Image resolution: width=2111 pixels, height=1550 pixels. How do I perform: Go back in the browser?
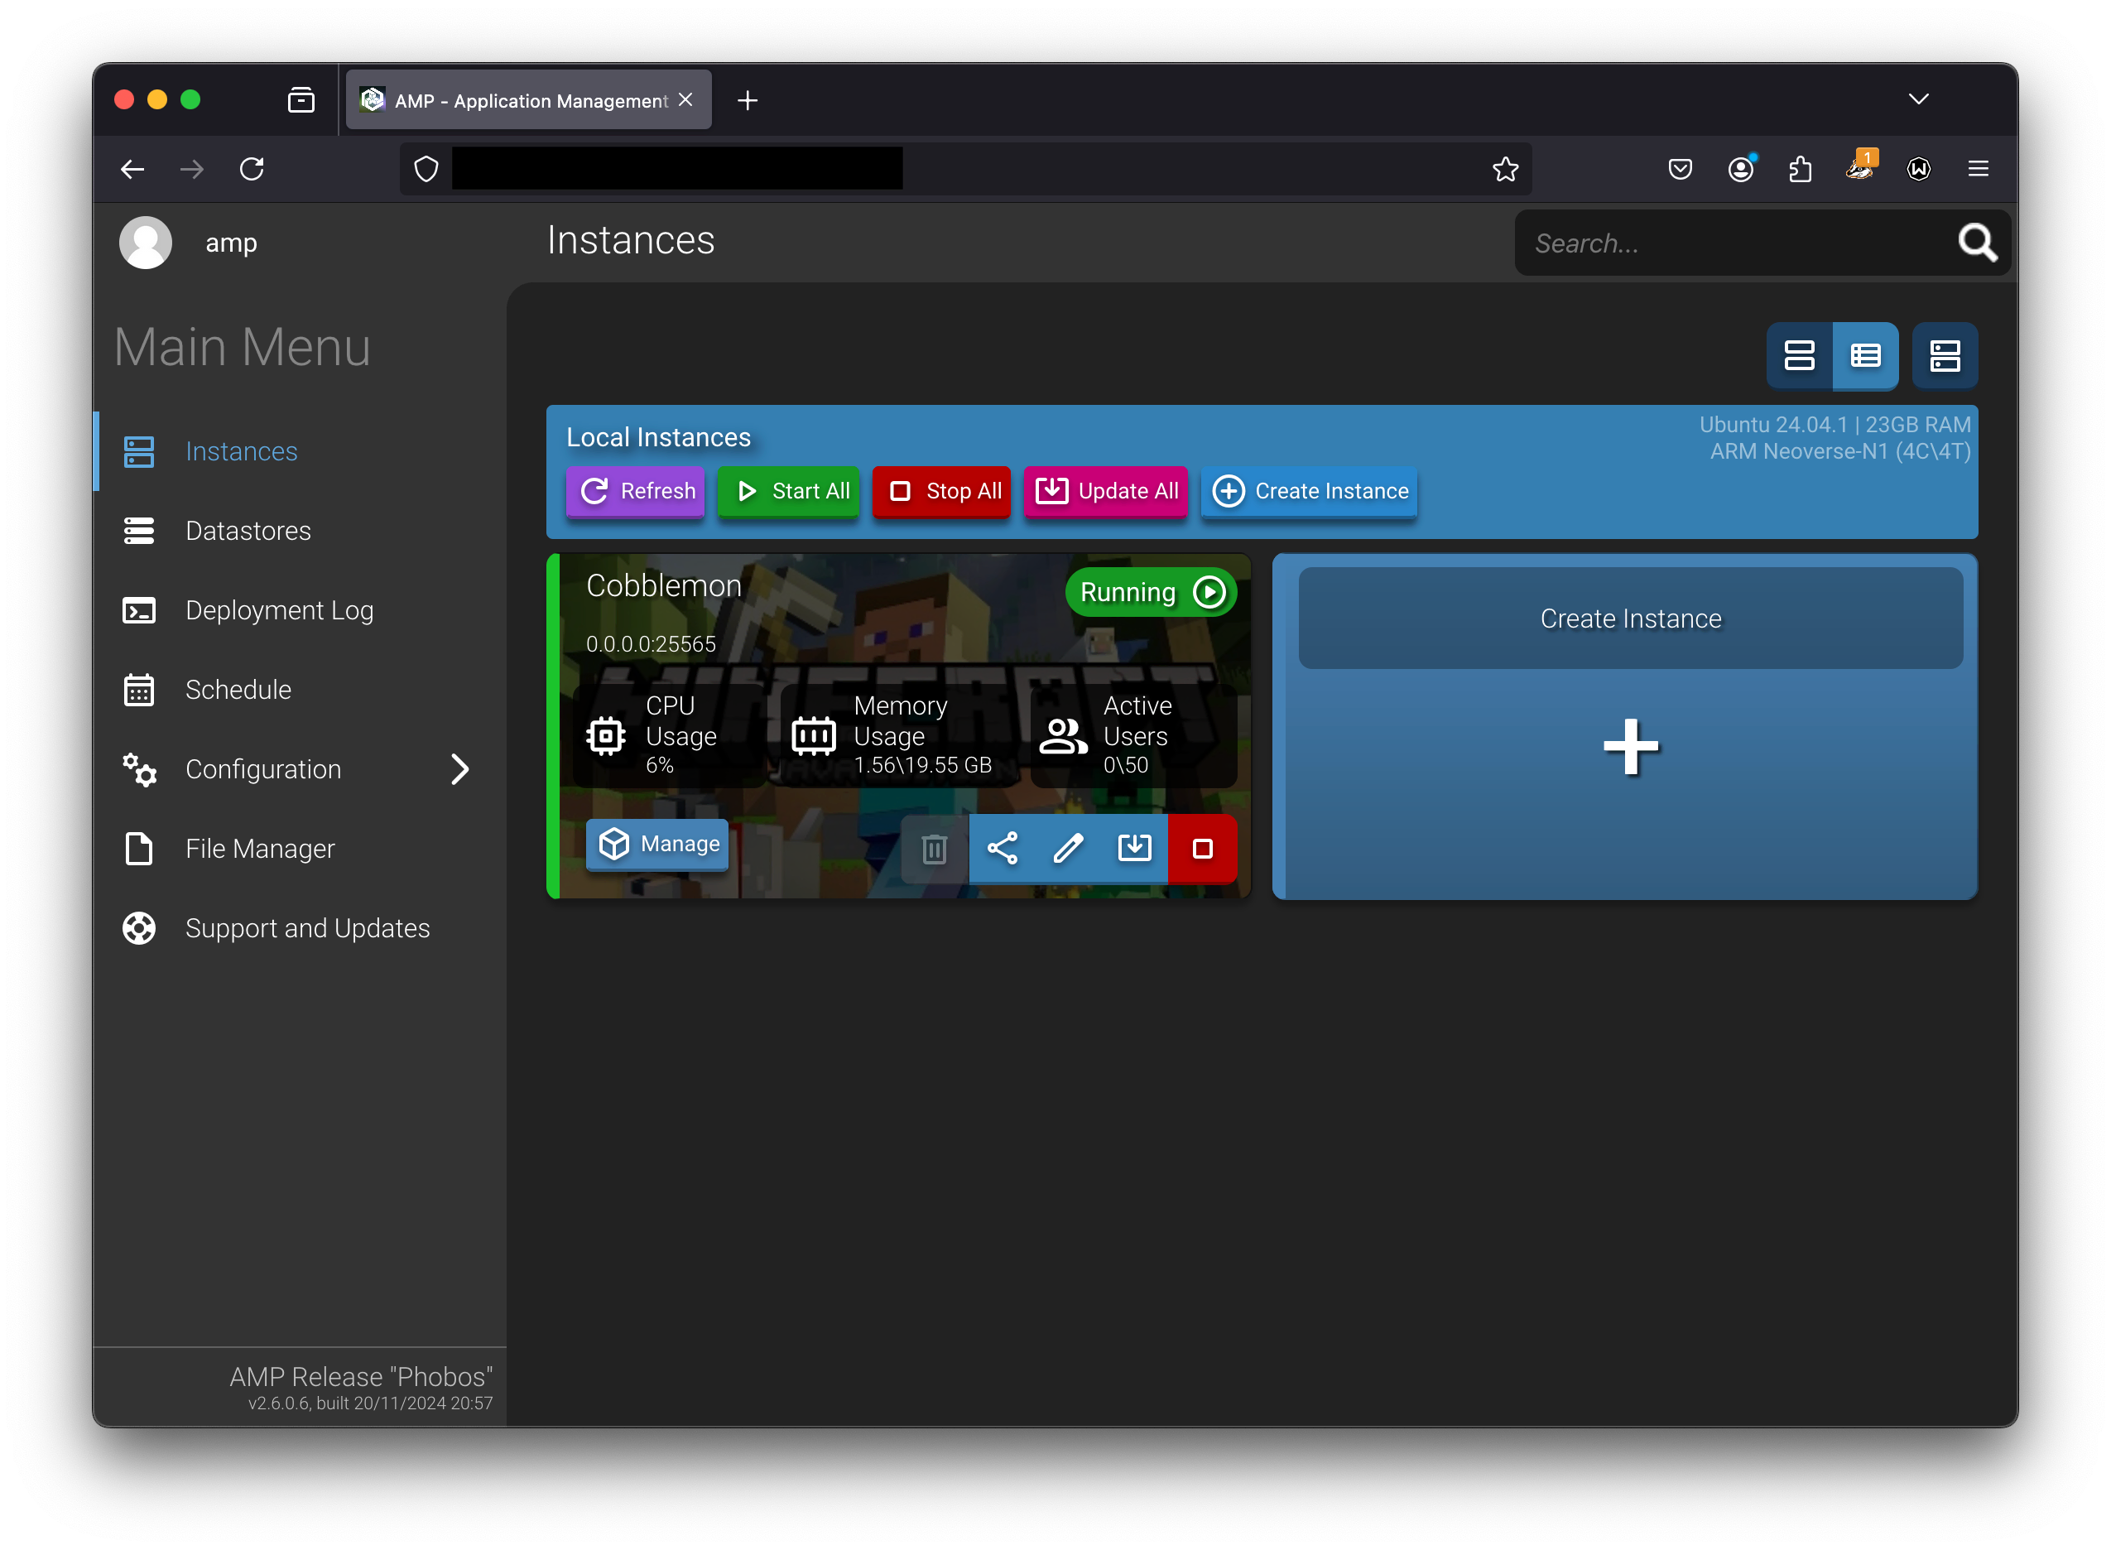133,169
